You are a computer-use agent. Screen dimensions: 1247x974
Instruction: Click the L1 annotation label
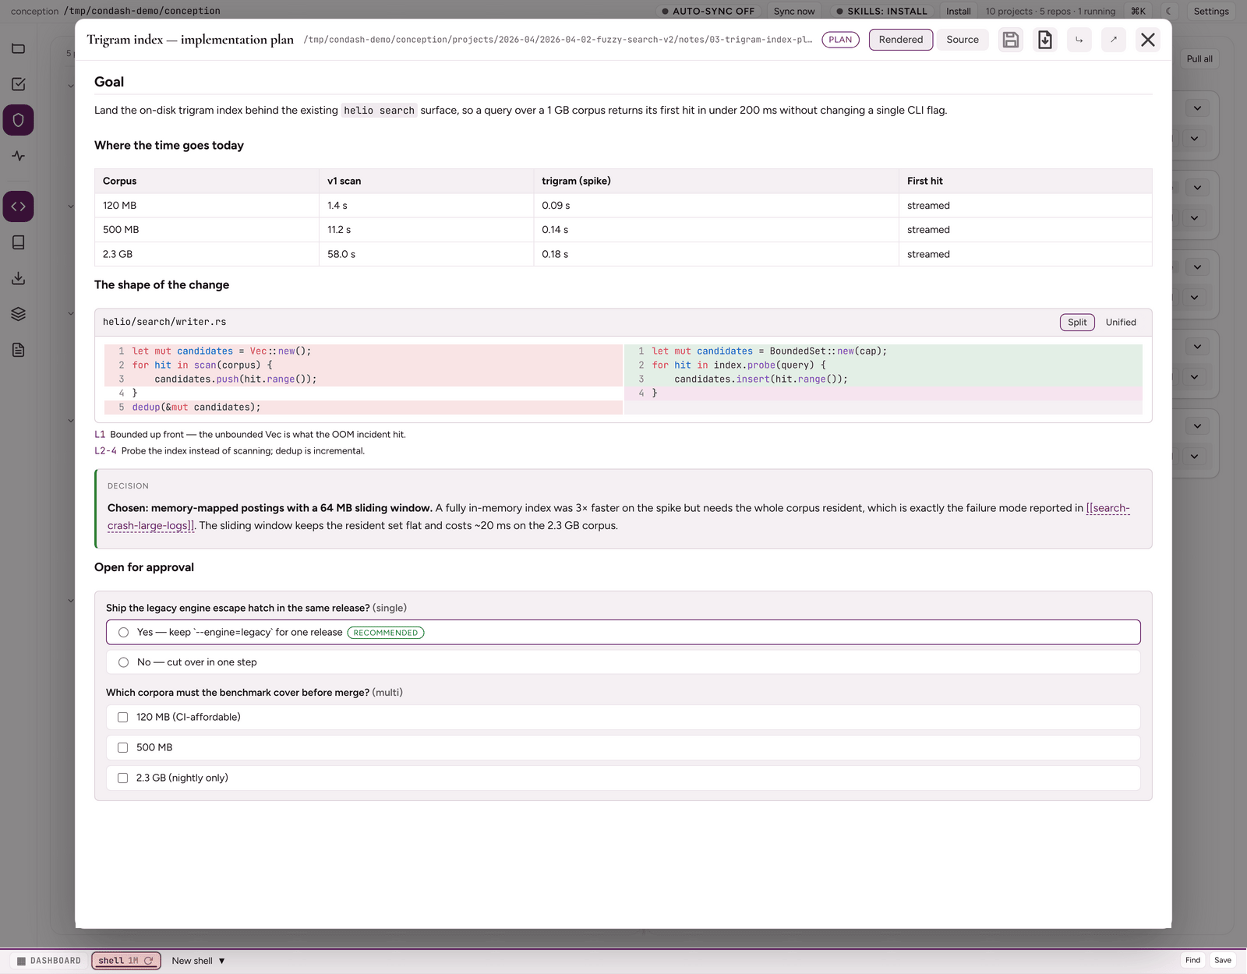(x=100, y=435)
